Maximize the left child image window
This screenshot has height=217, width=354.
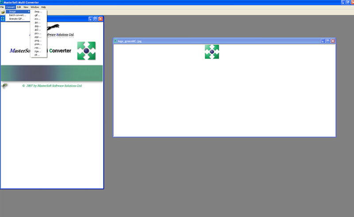[x=96, y=19]
